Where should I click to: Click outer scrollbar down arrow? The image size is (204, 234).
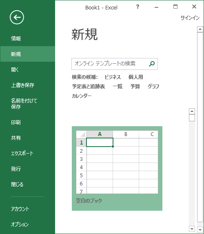coord(200,230)
